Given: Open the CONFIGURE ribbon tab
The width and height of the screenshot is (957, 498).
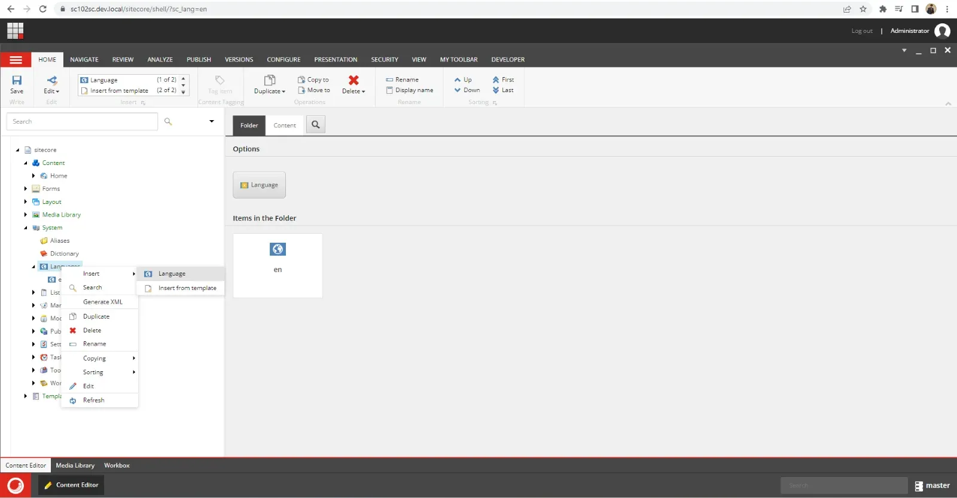Looking at the screenshot, I should click(x=284, y=60).
